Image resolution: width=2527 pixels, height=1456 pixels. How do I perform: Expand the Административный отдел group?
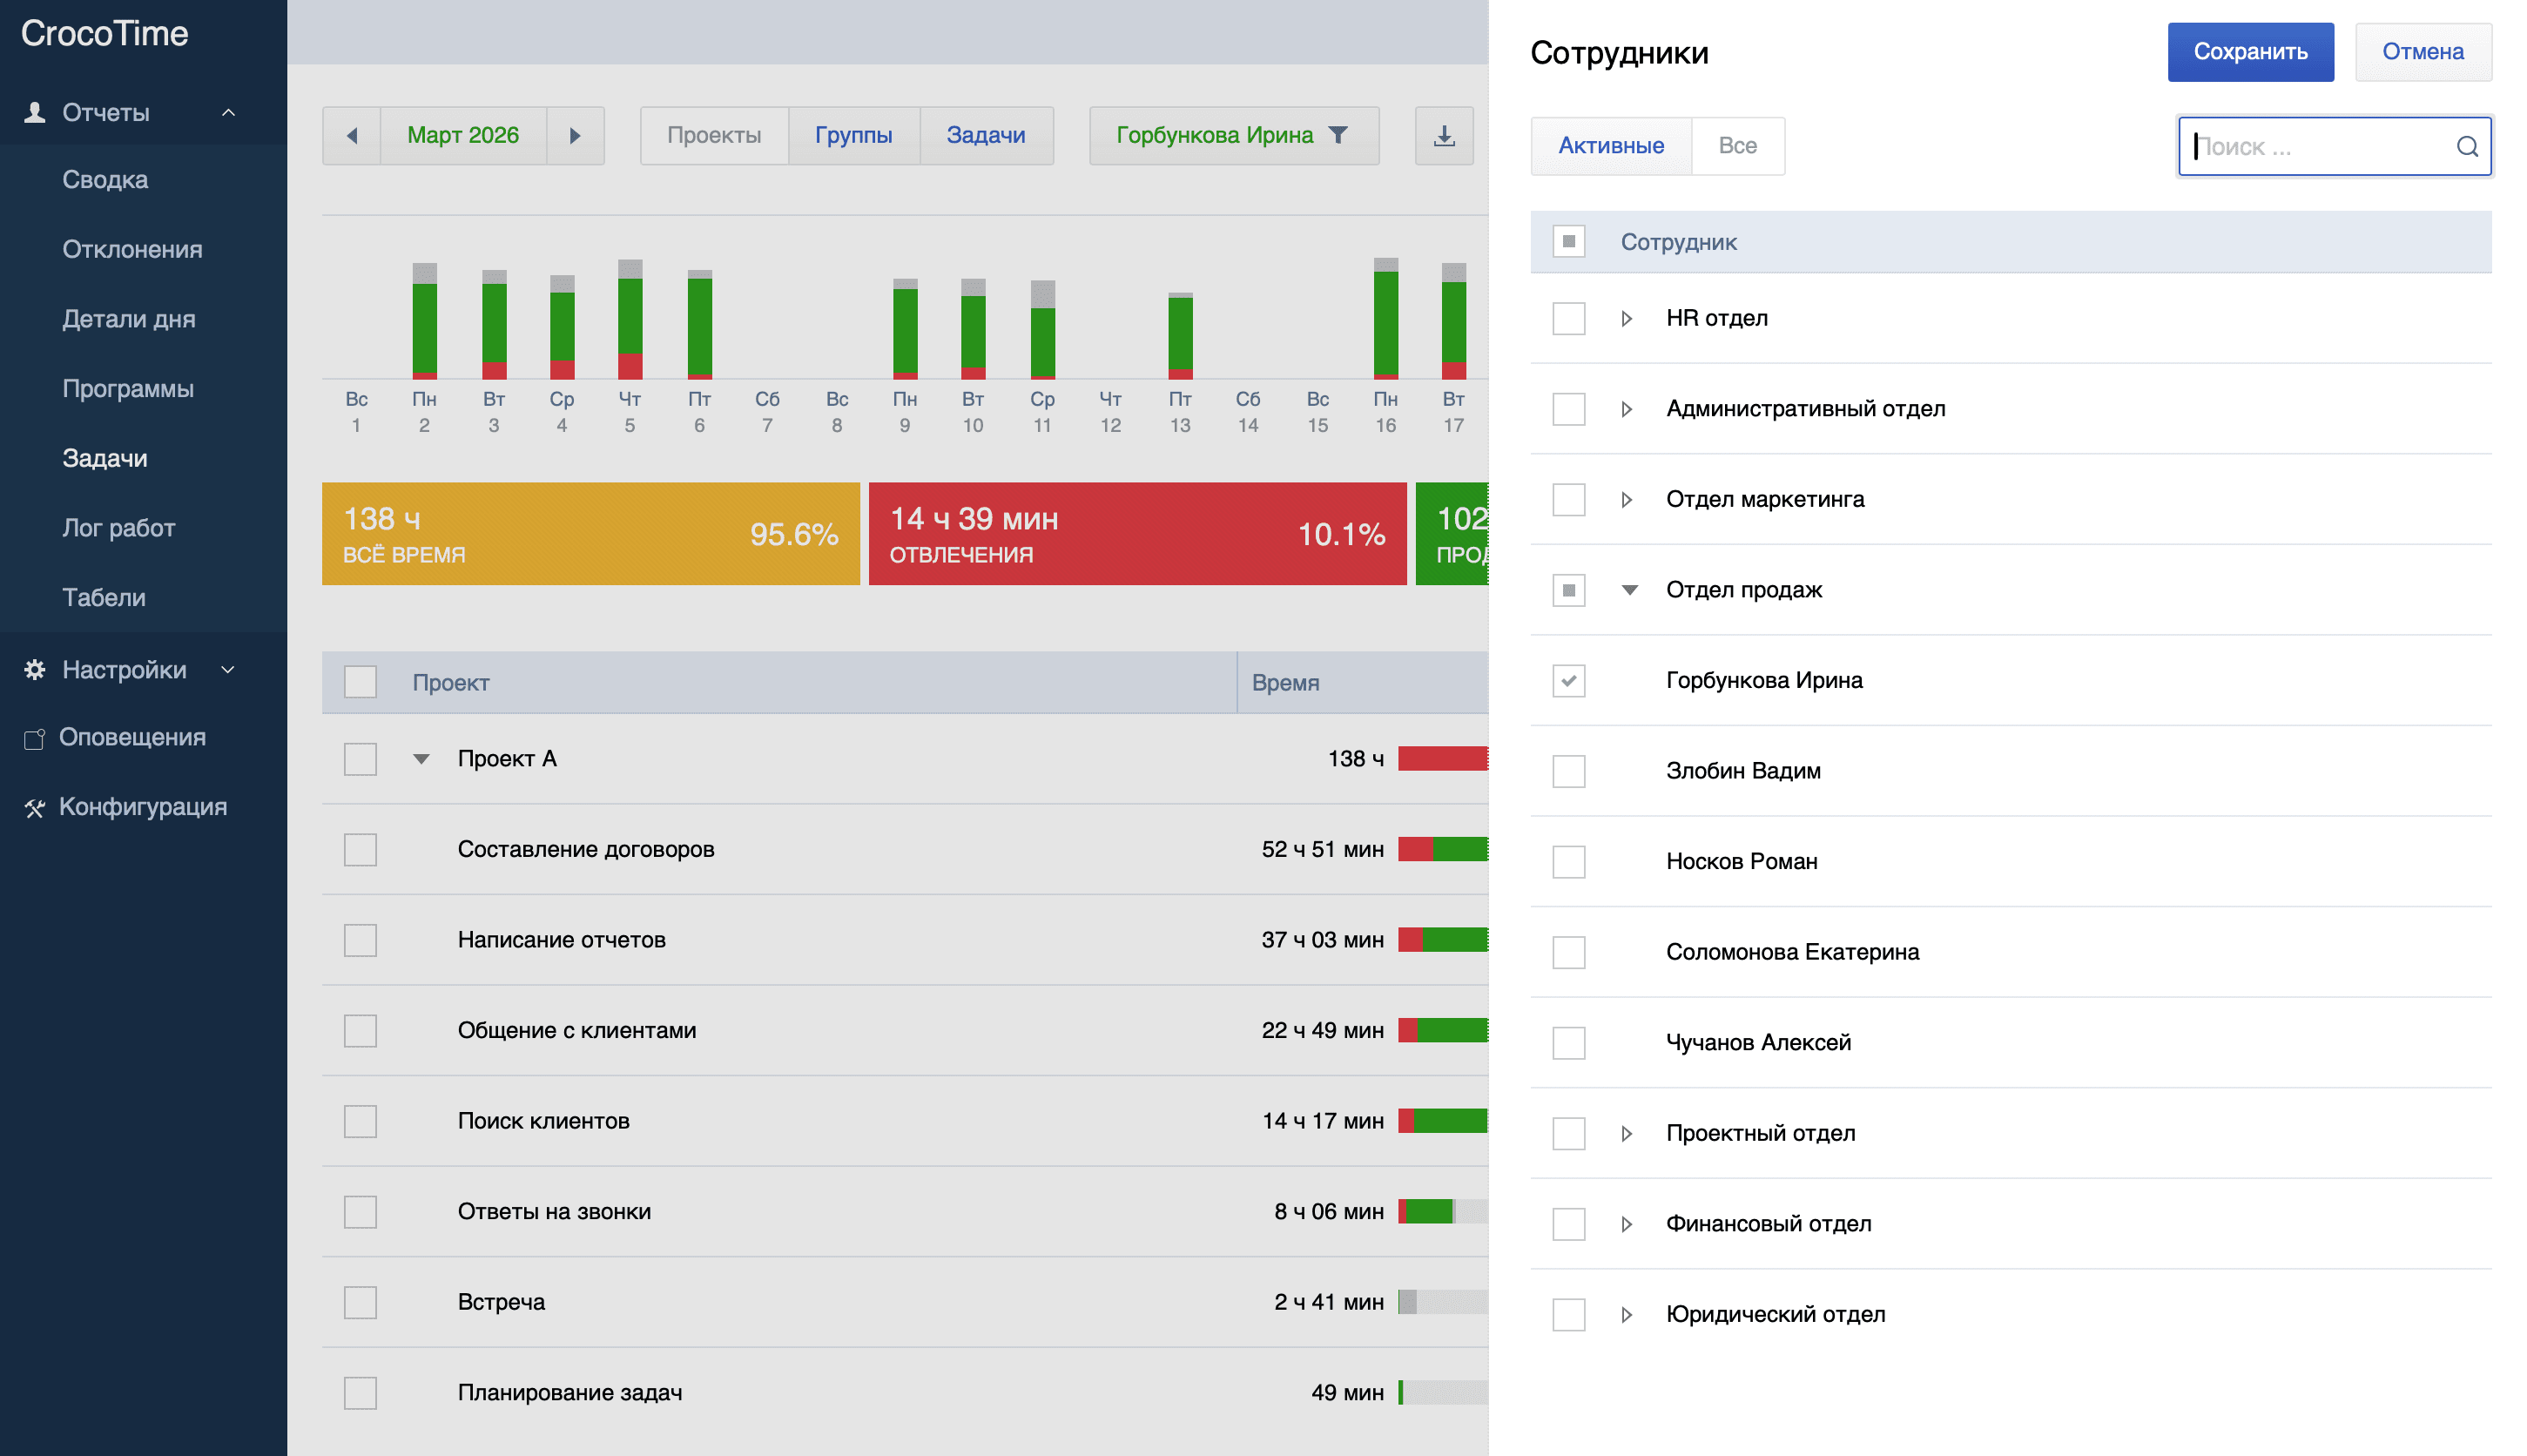[x=1627, y=409]
